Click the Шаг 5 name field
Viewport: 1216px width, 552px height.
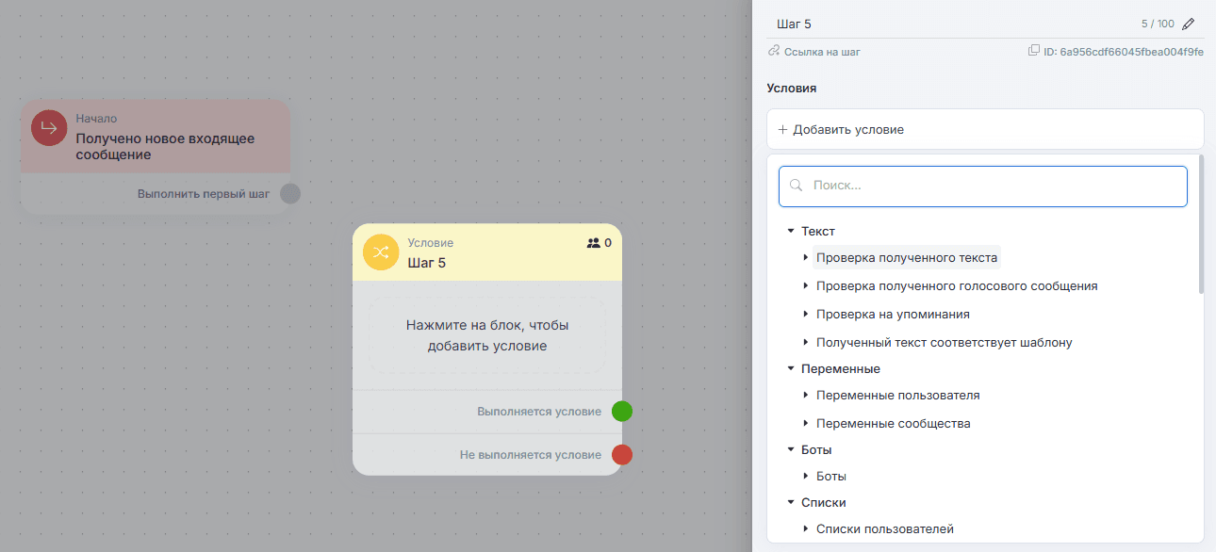(x=952, y=24)
